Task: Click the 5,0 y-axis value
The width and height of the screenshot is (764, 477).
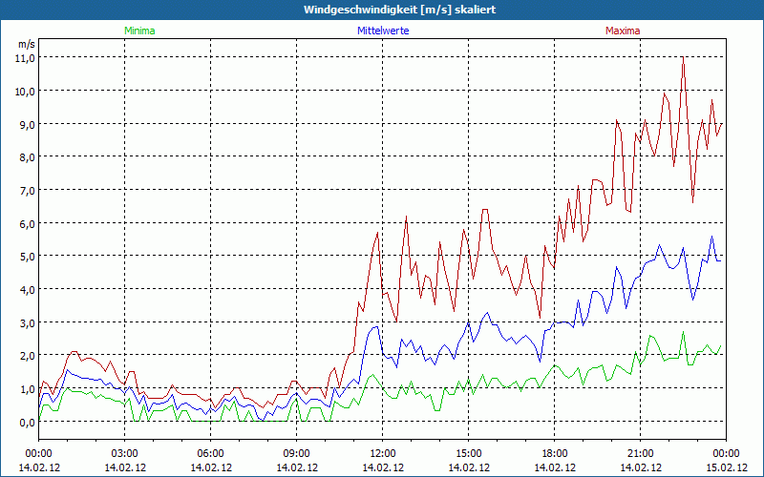Action: point(28,256)
